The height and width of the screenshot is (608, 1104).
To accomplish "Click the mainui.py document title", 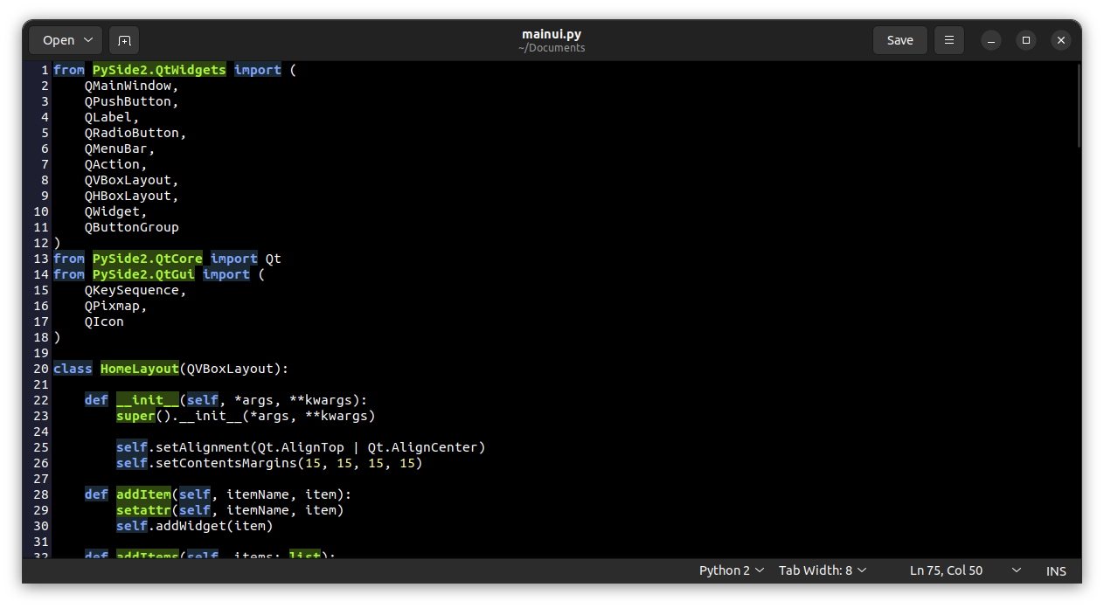I will [552, 34].
